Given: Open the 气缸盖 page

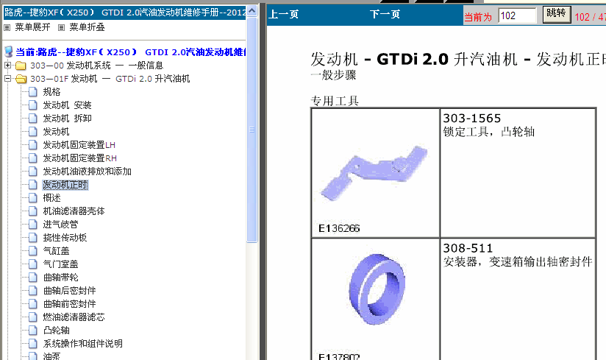Looking at the screenshot, I should click(x=56, y=251).
